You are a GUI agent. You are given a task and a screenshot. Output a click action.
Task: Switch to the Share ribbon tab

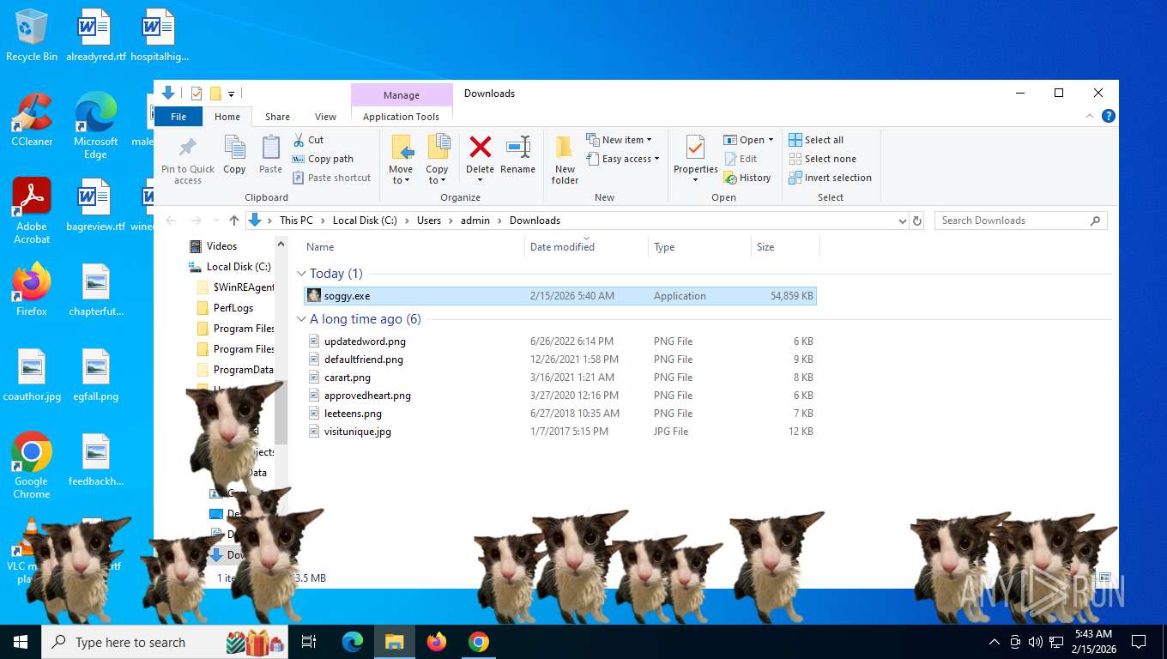pyautogui.click(x=277, y=117)
